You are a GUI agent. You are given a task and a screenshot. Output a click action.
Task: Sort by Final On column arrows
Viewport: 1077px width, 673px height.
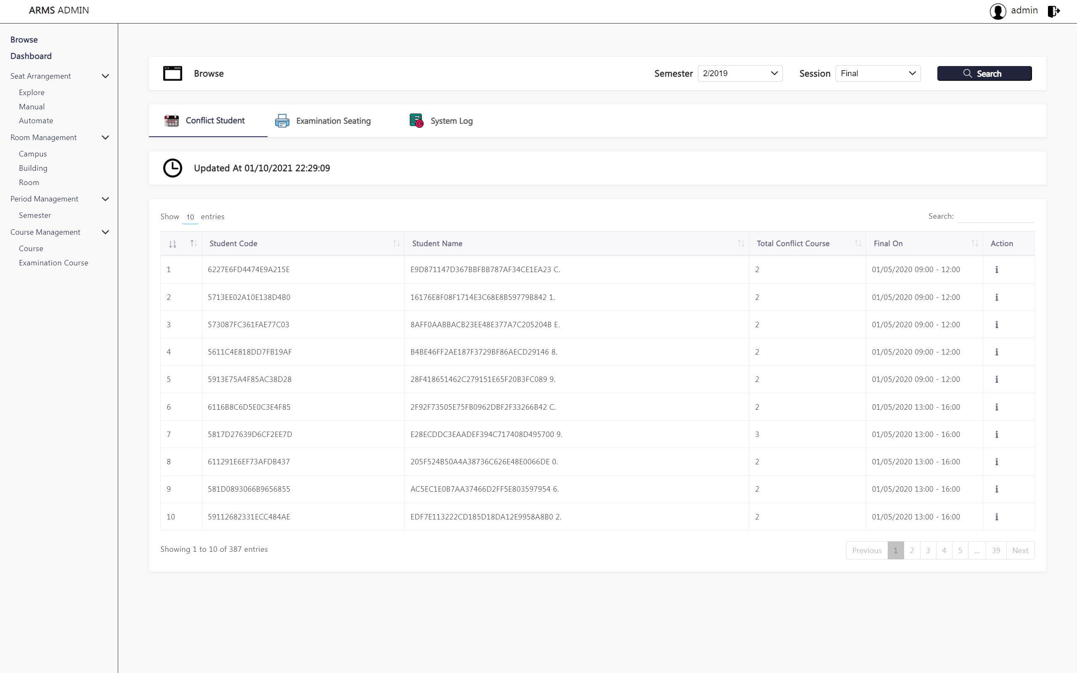(974, 244)
